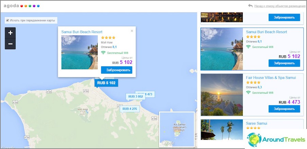Click 'Забронировать' on the topmost list card

tap(284, 17)
